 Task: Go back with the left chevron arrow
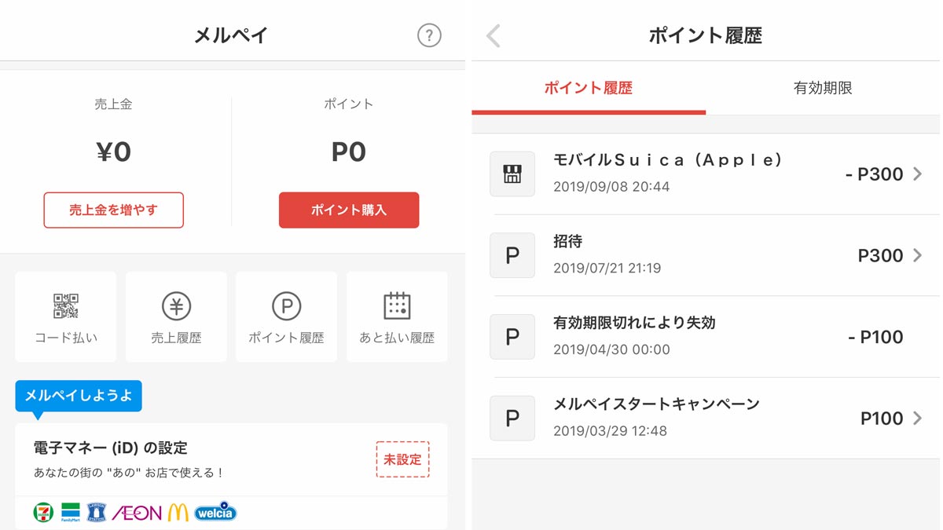tap(493, 35)
